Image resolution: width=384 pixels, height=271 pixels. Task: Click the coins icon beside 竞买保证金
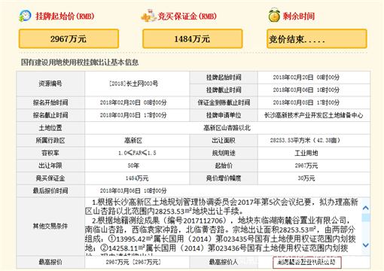pyautogui.click(x=148, y=16)
